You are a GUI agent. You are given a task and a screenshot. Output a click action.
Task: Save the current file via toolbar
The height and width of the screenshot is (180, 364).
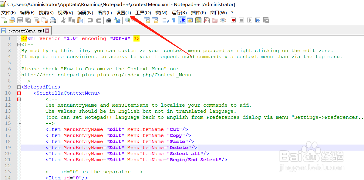(20, 20)
